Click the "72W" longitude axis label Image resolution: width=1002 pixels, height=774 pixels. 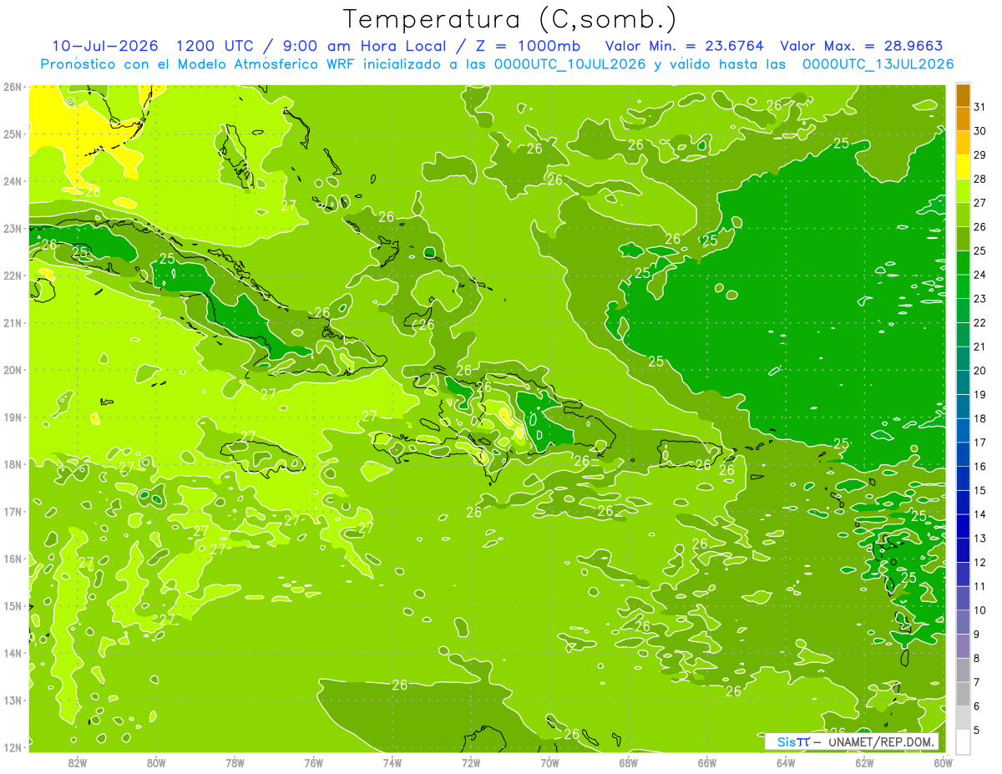(471, 762)
